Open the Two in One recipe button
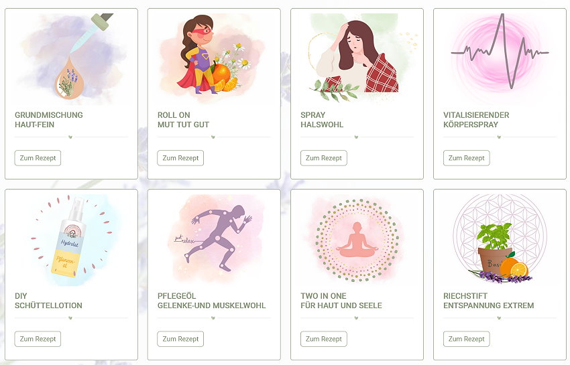This screenshot has height=365, width=570. click(323, 339)
